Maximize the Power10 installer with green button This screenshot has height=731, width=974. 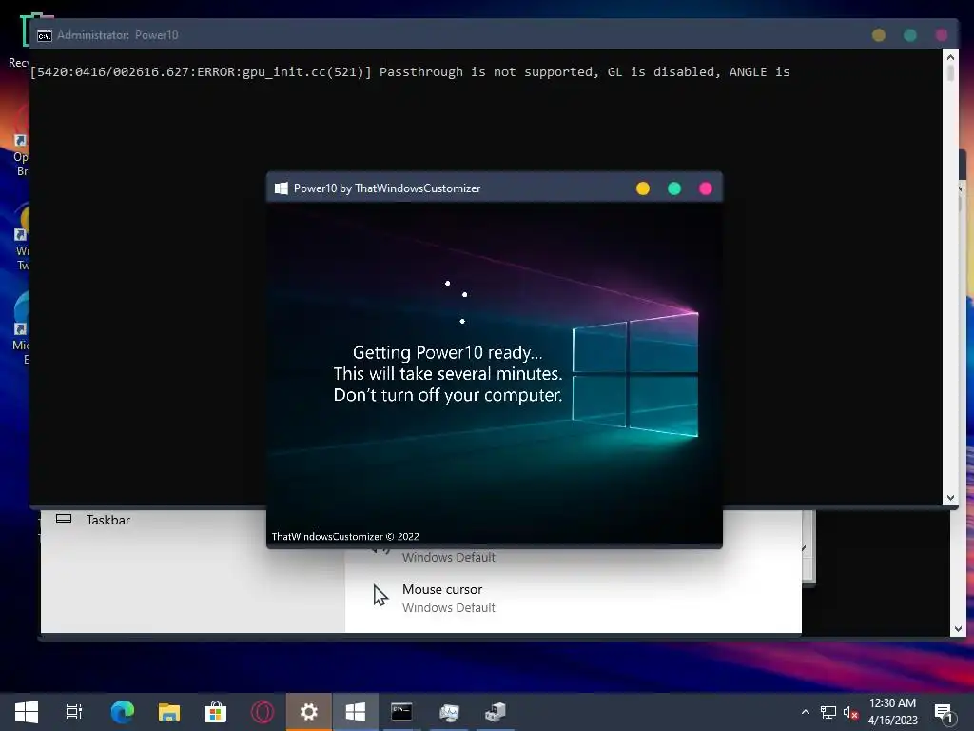click(674, 188)
